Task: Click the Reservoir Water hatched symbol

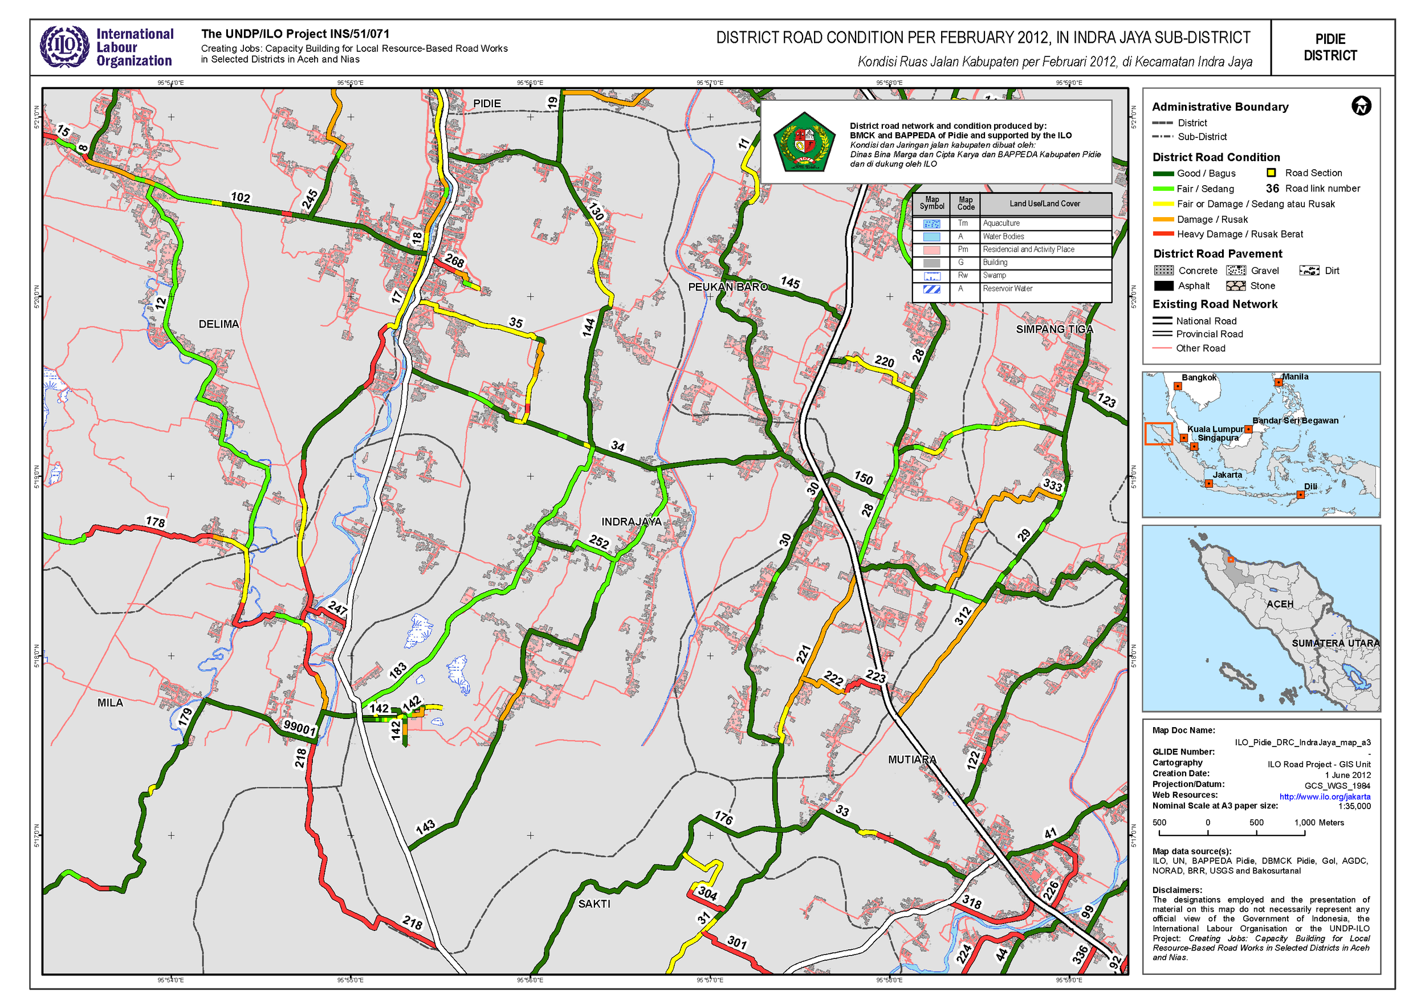Action: (x=931, y=289)
